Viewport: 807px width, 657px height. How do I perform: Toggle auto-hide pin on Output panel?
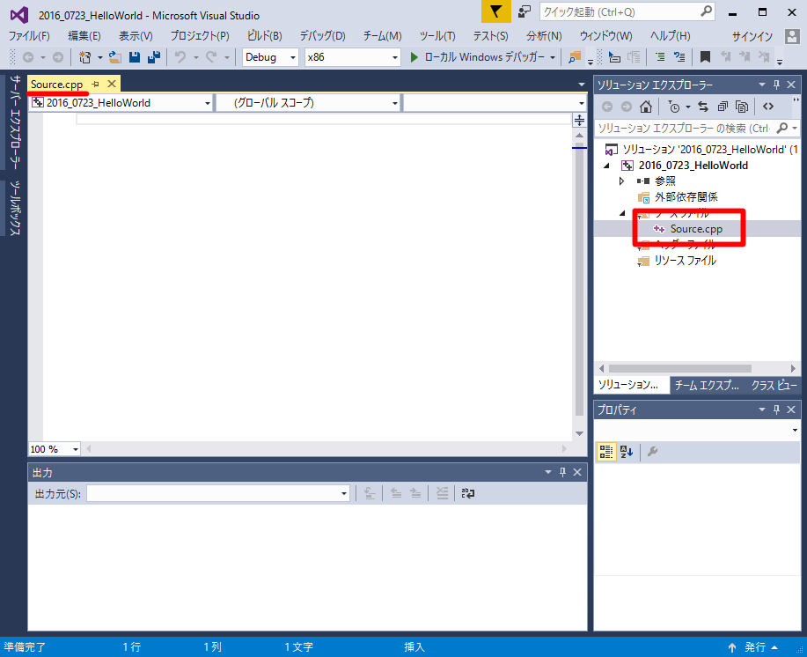(562, 472)
